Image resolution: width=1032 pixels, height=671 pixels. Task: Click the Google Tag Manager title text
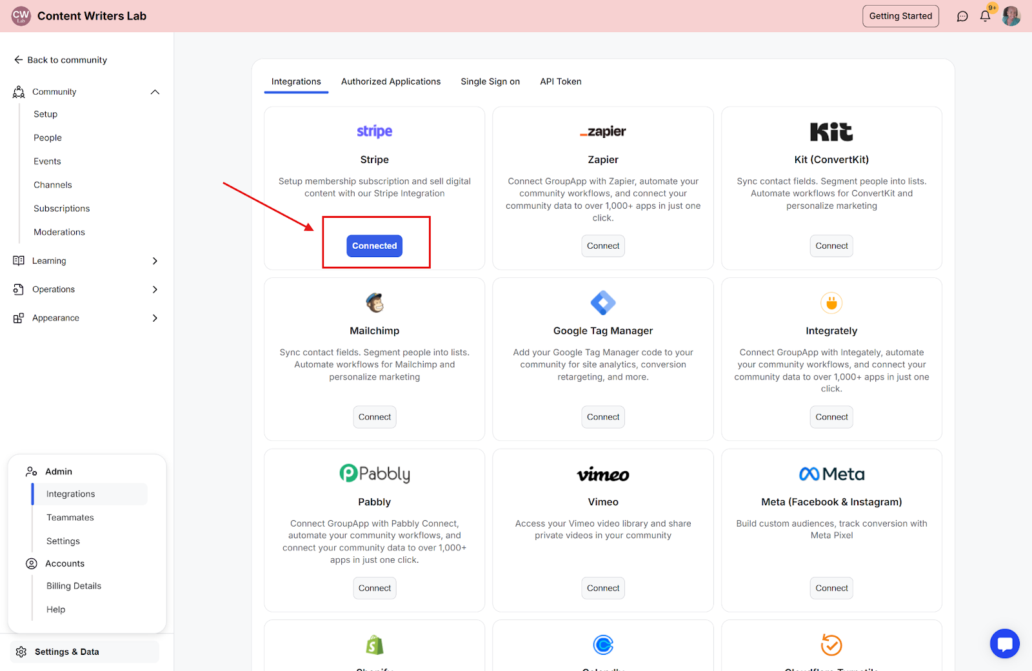603,331
